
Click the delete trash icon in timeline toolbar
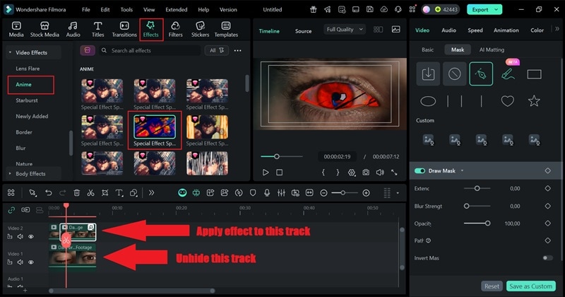[76, 193]
